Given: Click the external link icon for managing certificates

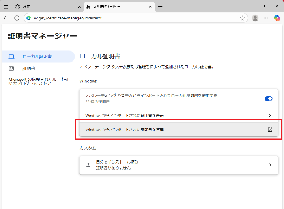Looking at the screenshot, I should [x=270, y=129].
